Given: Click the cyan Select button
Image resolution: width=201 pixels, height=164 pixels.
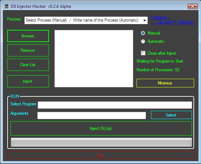Looking at the screenshot, I should [x=171, y=115].
